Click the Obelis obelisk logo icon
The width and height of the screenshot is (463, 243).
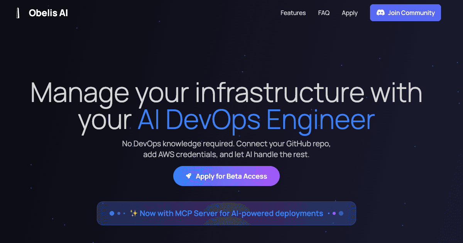click(x=17, y=13)
